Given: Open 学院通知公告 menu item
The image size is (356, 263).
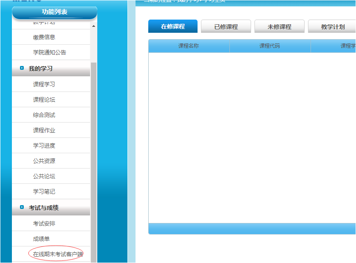Looking at the screenshot, I should click(x=50, y=53).
